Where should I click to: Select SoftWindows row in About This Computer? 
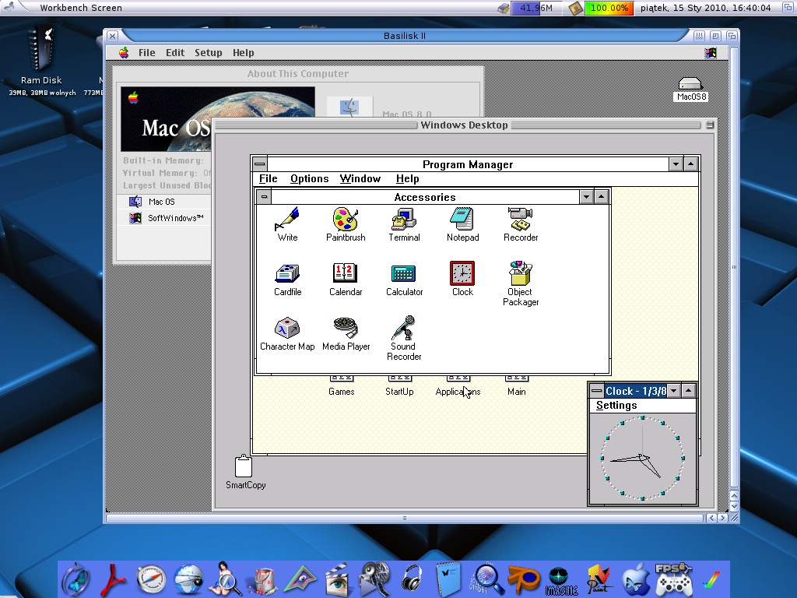coord(163,218)
